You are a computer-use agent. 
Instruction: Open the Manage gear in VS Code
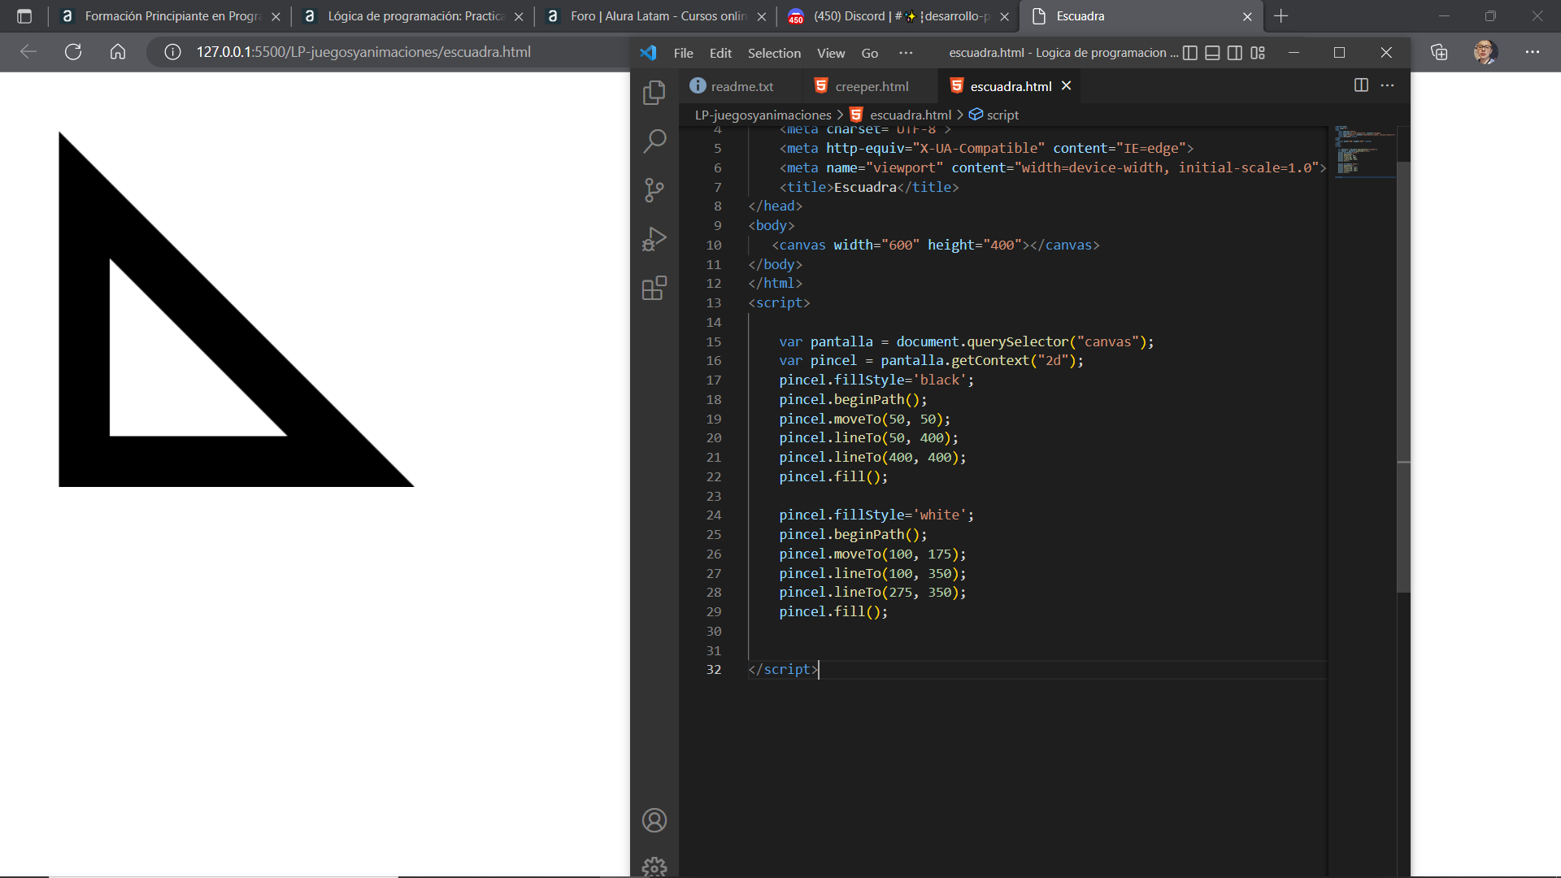coord(654,867)
